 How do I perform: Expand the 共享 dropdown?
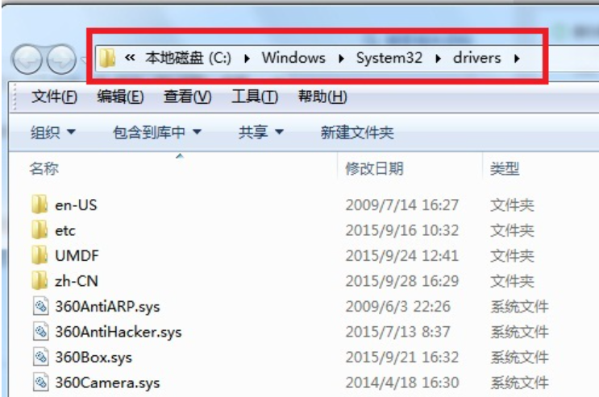click(261, 132)
